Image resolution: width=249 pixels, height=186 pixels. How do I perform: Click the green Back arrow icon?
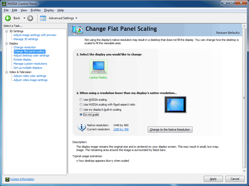tap(8, 18)
